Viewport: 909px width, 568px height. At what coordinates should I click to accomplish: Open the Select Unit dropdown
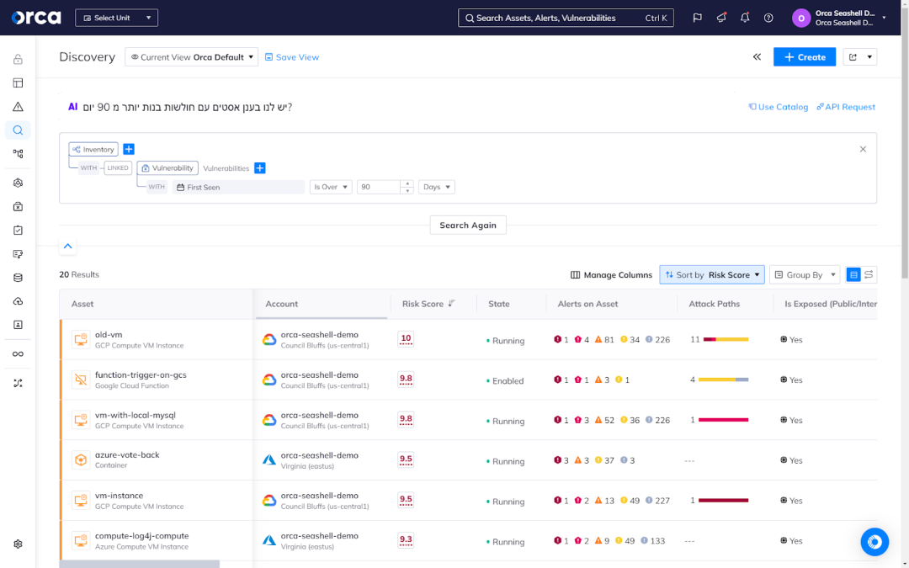pos(116,18)
